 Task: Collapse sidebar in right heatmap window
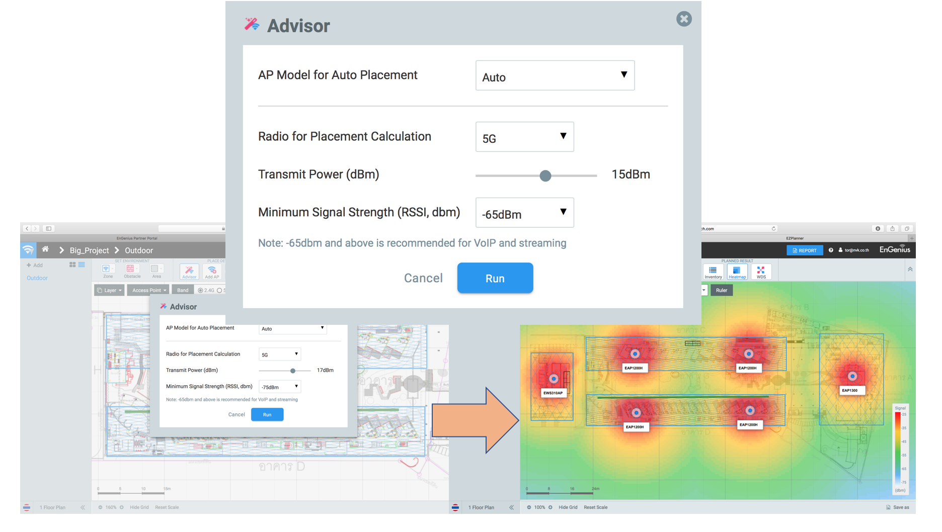click(x=511, y=507)
